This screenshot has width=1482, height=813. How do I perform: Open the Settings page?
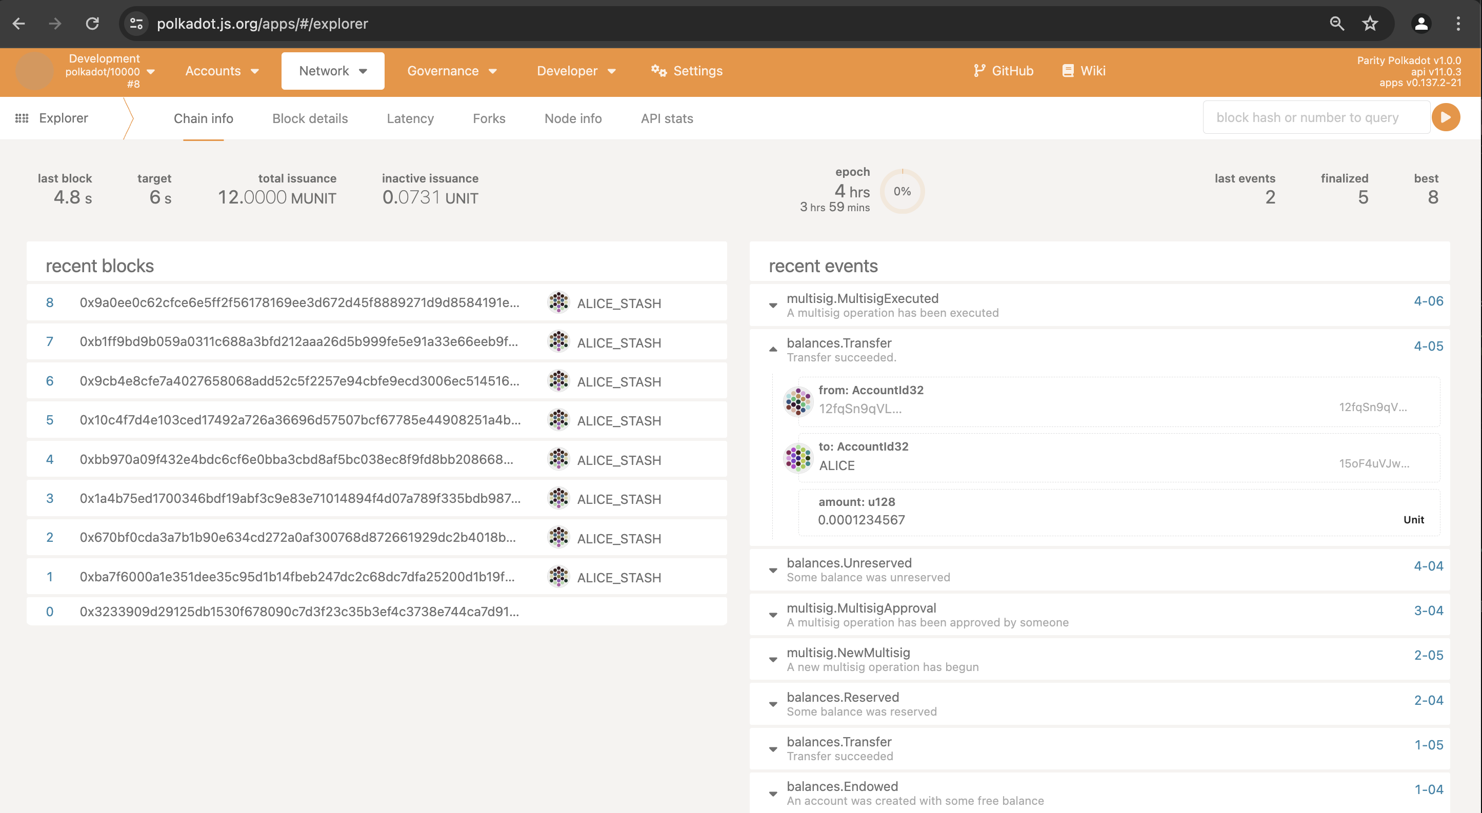click(x=687, y=71)
